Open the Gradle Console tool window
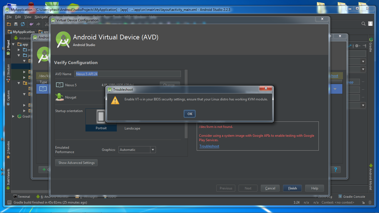Image resolution: width=379 pixels, height=213 pixels. tap(352, 197)
